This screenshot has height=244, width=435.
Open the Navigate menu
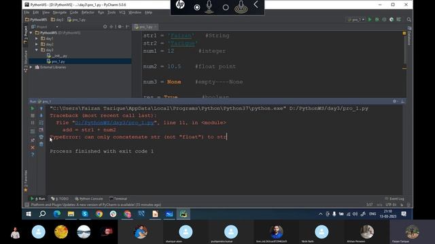click(60, 12)
